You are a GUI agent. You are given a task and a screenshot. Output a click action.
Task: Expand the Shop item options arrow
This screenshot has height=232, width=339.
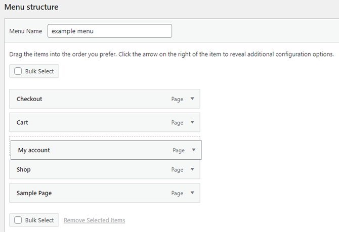coord(192,170)
